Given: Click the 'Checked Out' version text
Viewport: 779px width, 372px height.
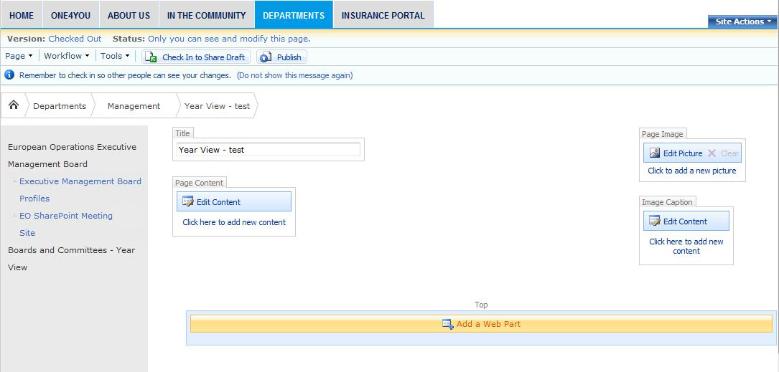Looking at the screenshot, I should [x=75, y=39].
